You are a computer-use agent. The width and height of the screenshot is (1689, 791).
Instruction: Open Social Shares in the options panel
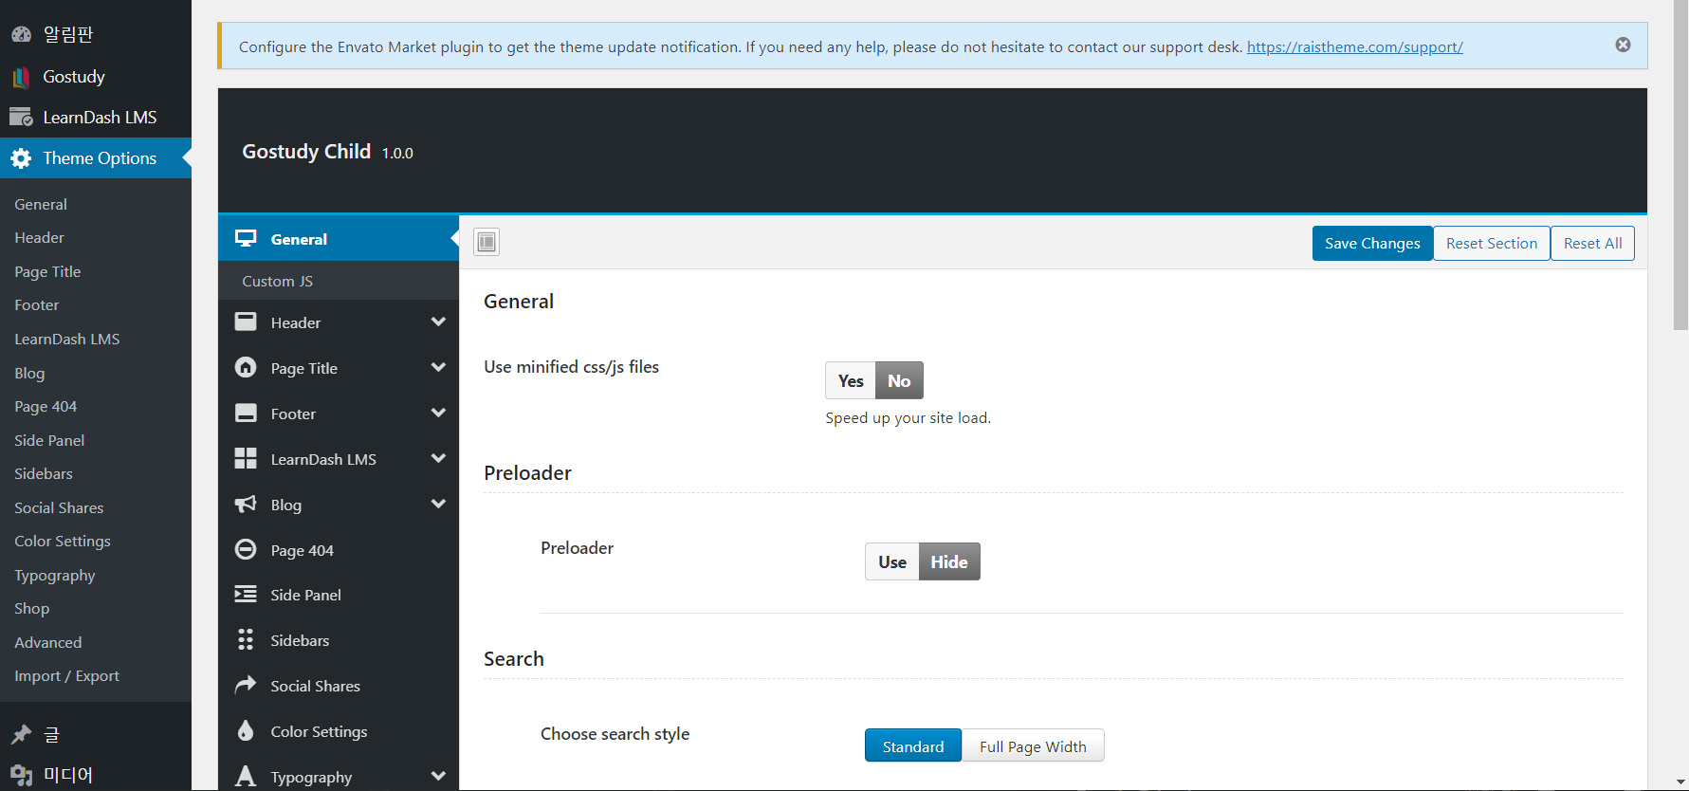click(x=339, y=686)
